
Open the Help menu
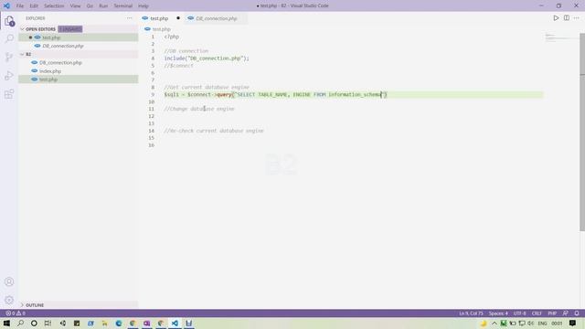coord(144,6)
